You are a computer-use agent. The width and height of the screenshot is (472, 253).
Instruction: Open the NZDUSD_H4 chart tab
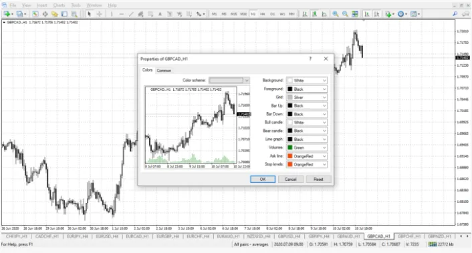[x=259, y=236]
